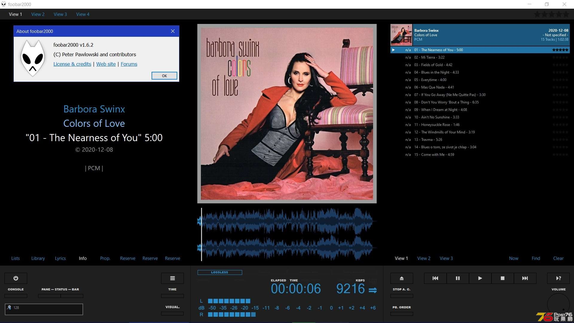
Task: Toggle the STOP A. C. indicator
Action: tap(402, 296)
